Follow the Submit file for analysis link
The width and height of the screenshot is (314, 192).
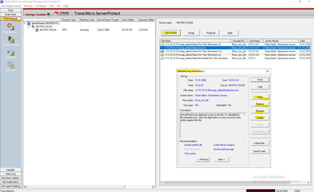pyautogui.click(x=224, y=145)
